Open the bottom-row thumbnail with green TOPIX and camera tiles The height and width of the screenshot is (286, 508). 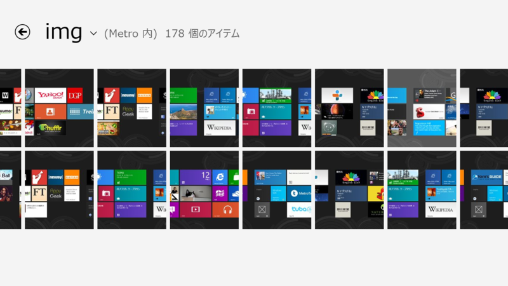(132, 189)
